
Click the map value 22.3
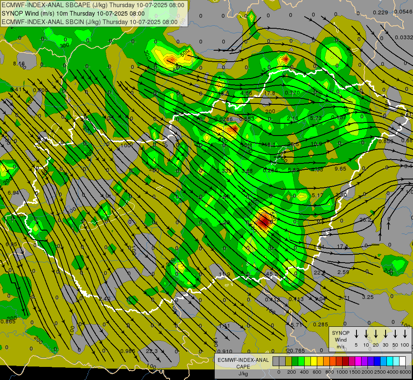[x=152, y=351]
